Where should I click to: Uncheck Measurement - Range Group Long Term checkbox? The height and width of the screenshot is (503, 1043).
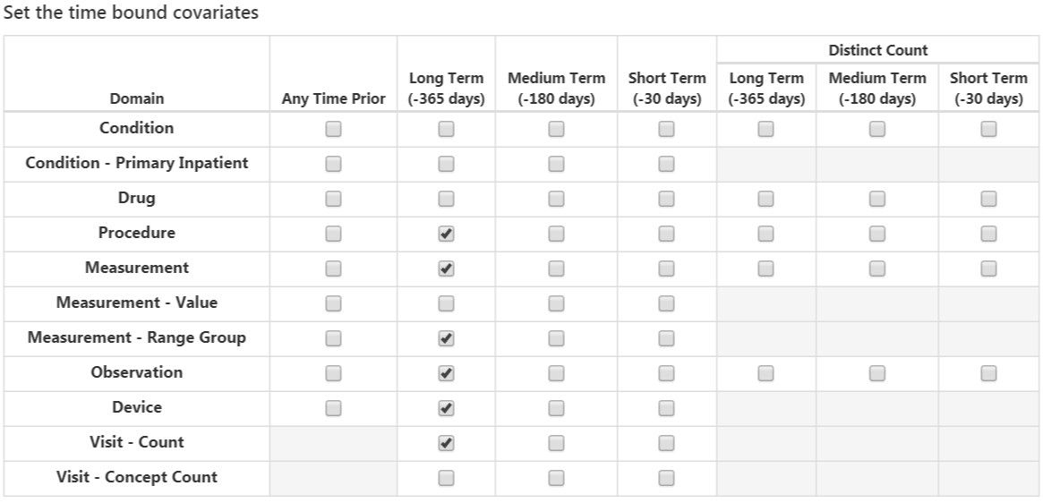447,338
